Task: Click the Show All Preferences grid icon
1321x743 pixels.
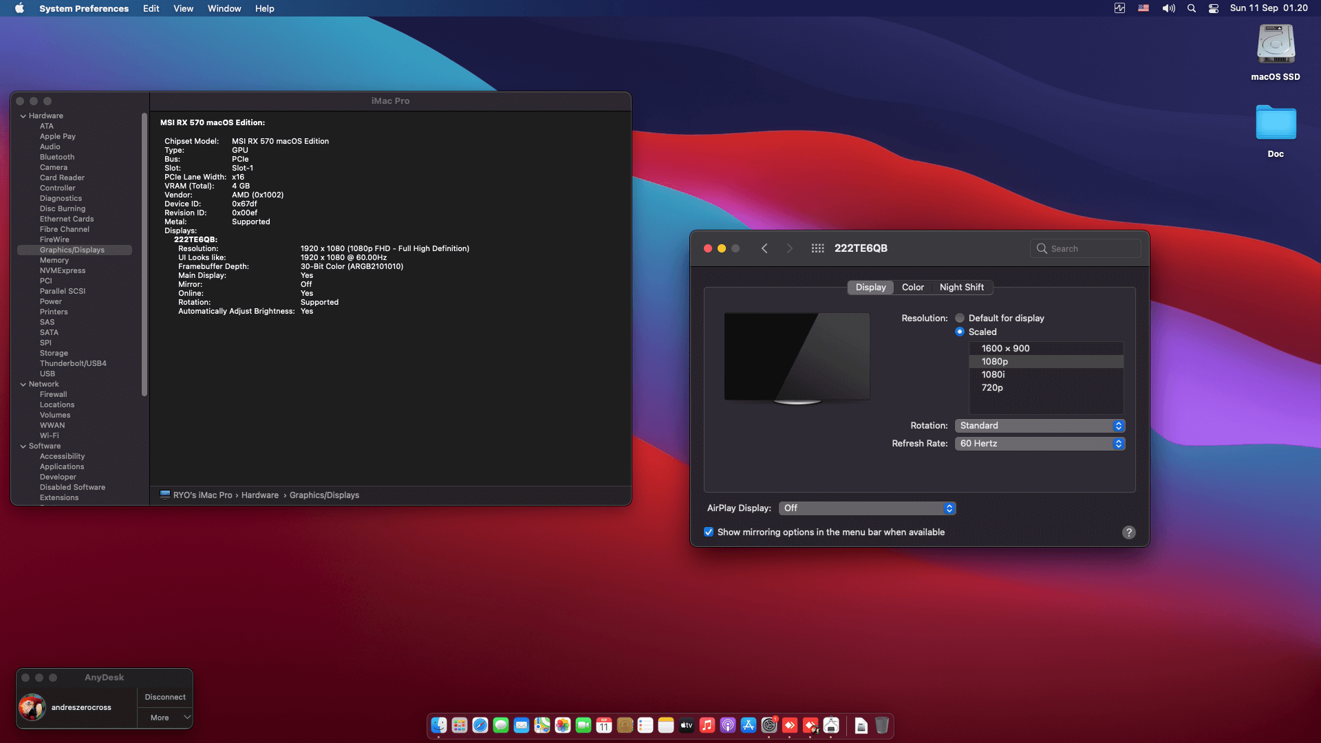Action: coord(818,248)
